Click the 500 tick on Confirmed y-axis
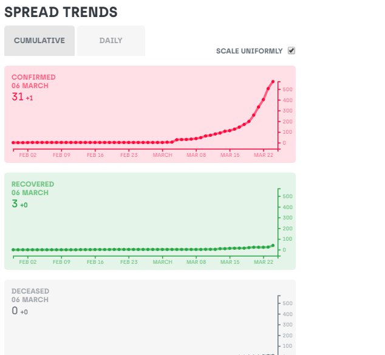 point(287,89)
